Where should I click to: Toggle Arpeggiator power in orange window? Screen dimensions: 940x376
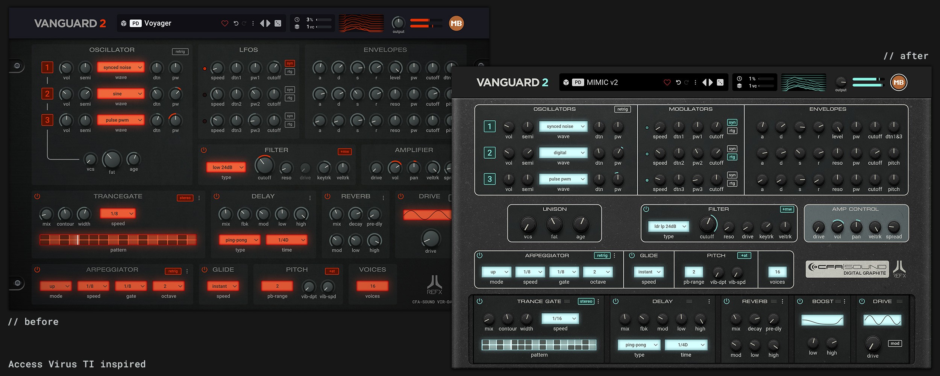pyautogui.click(x=37, y=270)
